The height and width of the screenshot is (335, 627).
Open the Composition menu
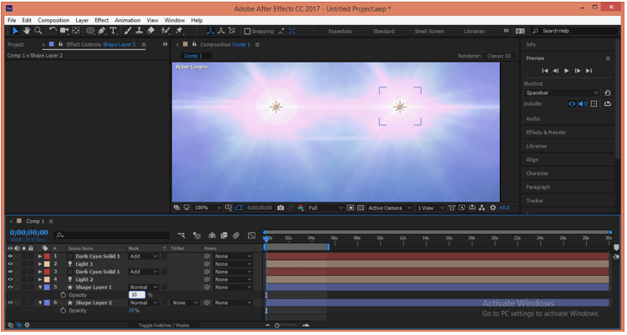(53, 20)
